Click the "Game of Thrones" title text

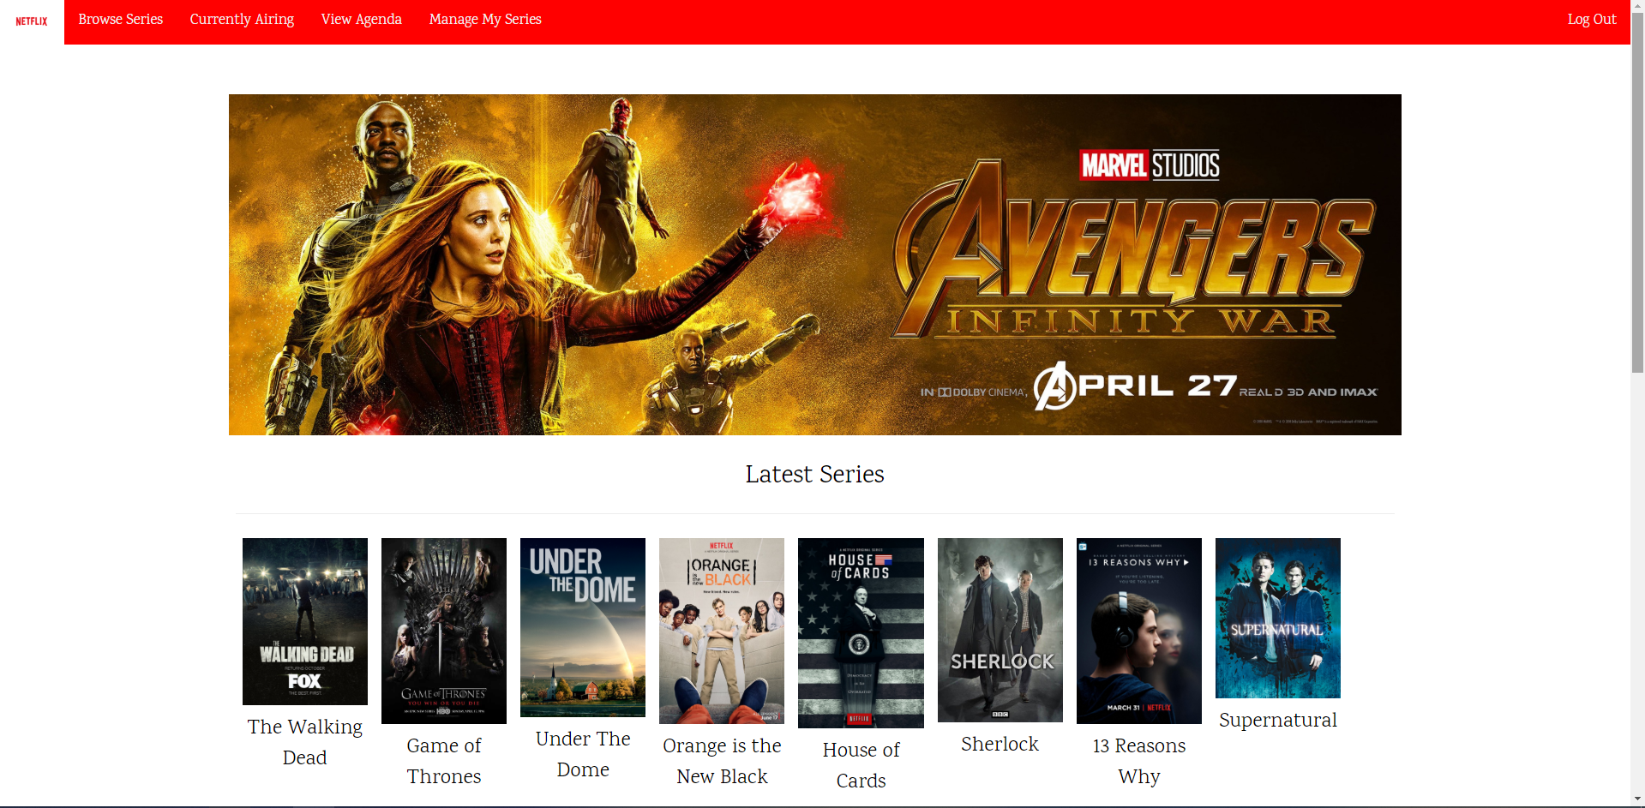click(444, 761)
